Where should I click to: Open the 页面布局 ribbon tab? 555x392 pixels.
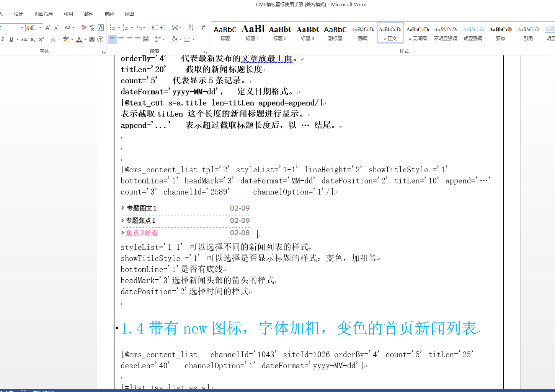point(43,14)
